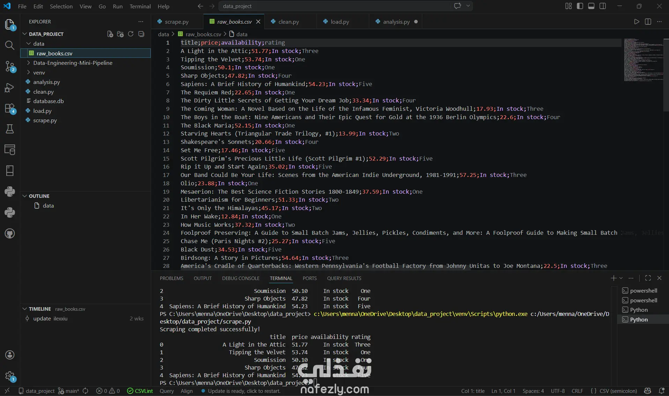The image size is (669, 396).
Task: Open the Selection menu
Action: (x=61, y=6)
